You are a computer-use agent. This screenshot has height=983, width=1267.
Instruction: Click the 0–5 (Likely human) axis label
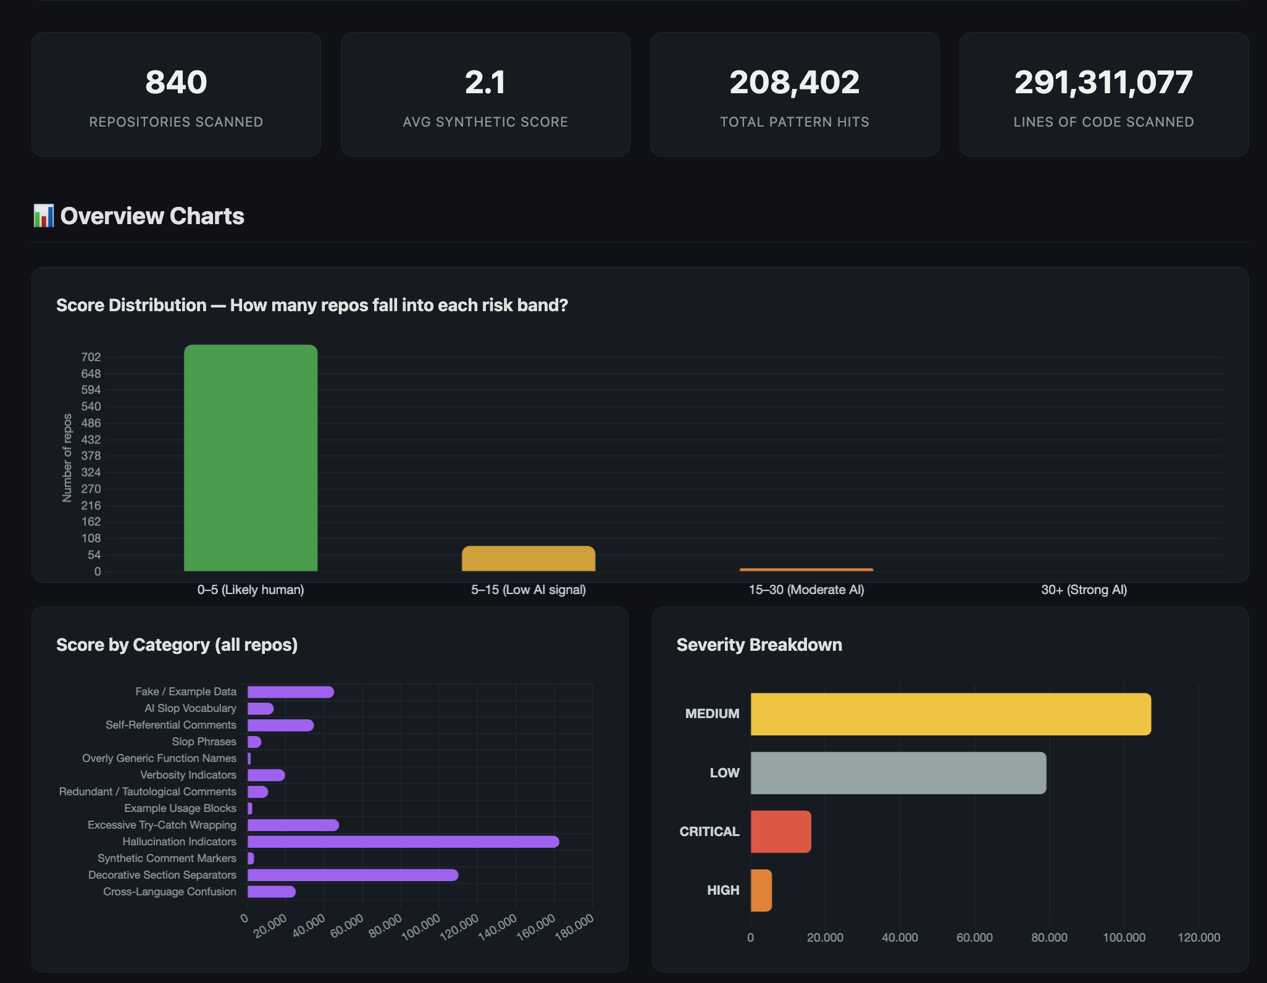(251, 590)
